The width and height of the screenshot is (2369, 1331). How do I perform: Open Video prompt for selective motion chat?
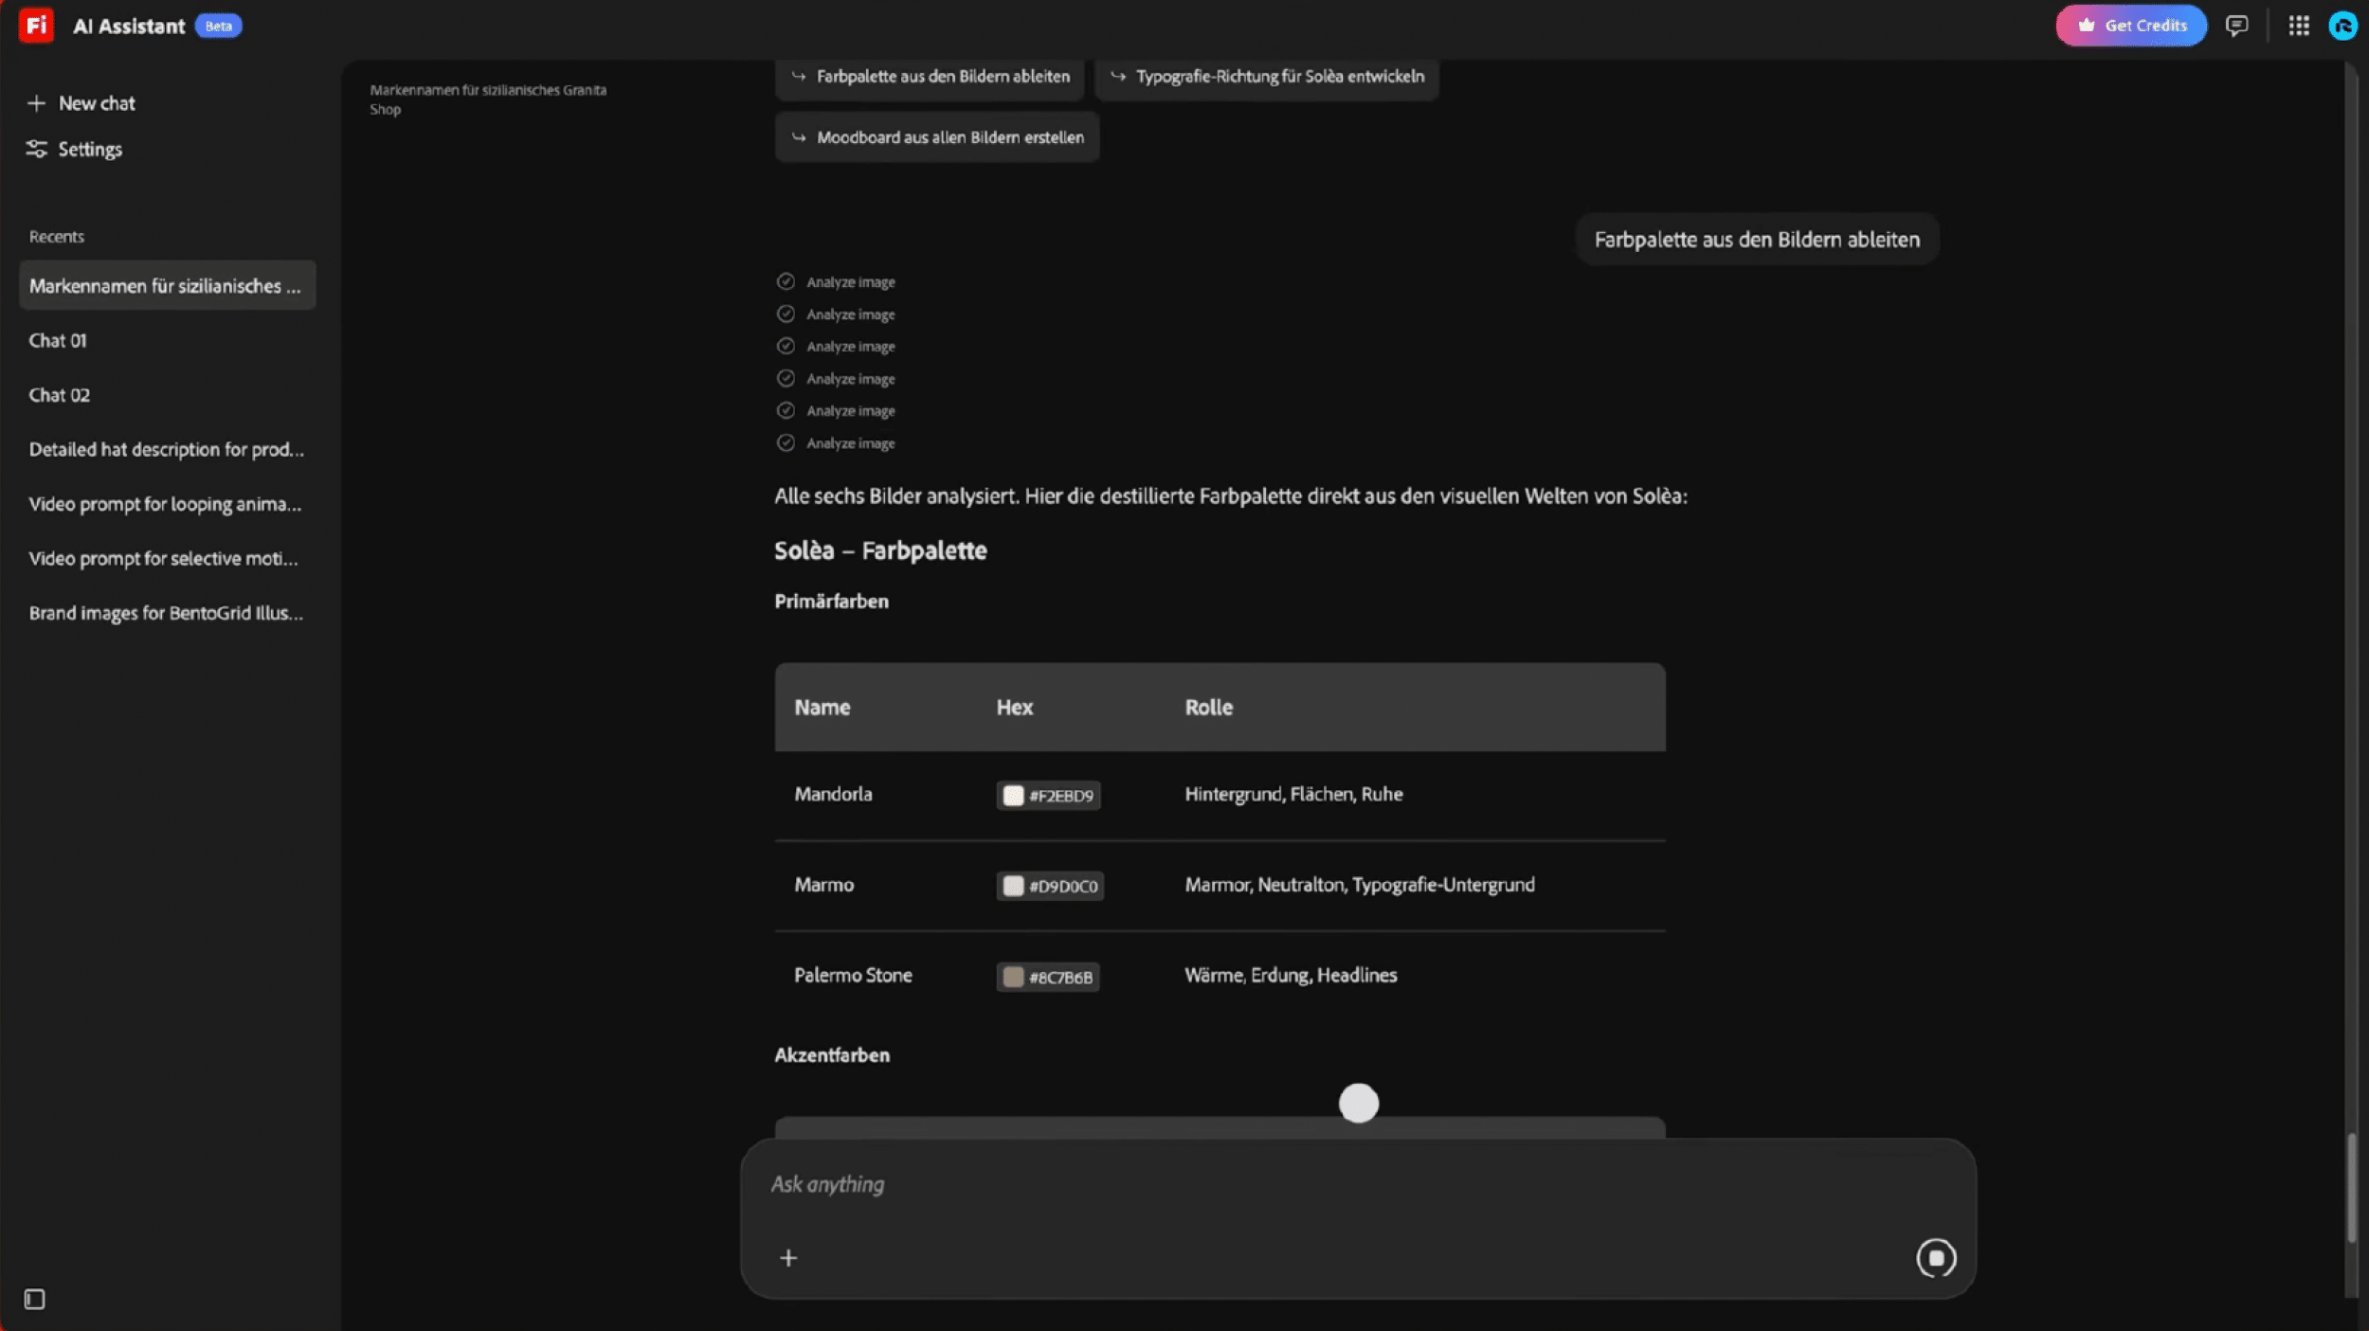(164, 559)
